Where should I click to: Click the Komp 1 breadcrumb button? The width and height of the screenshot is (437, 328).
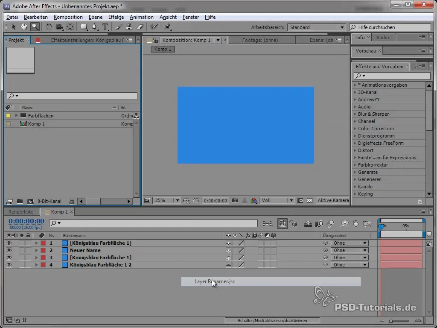tap(163, 49)
